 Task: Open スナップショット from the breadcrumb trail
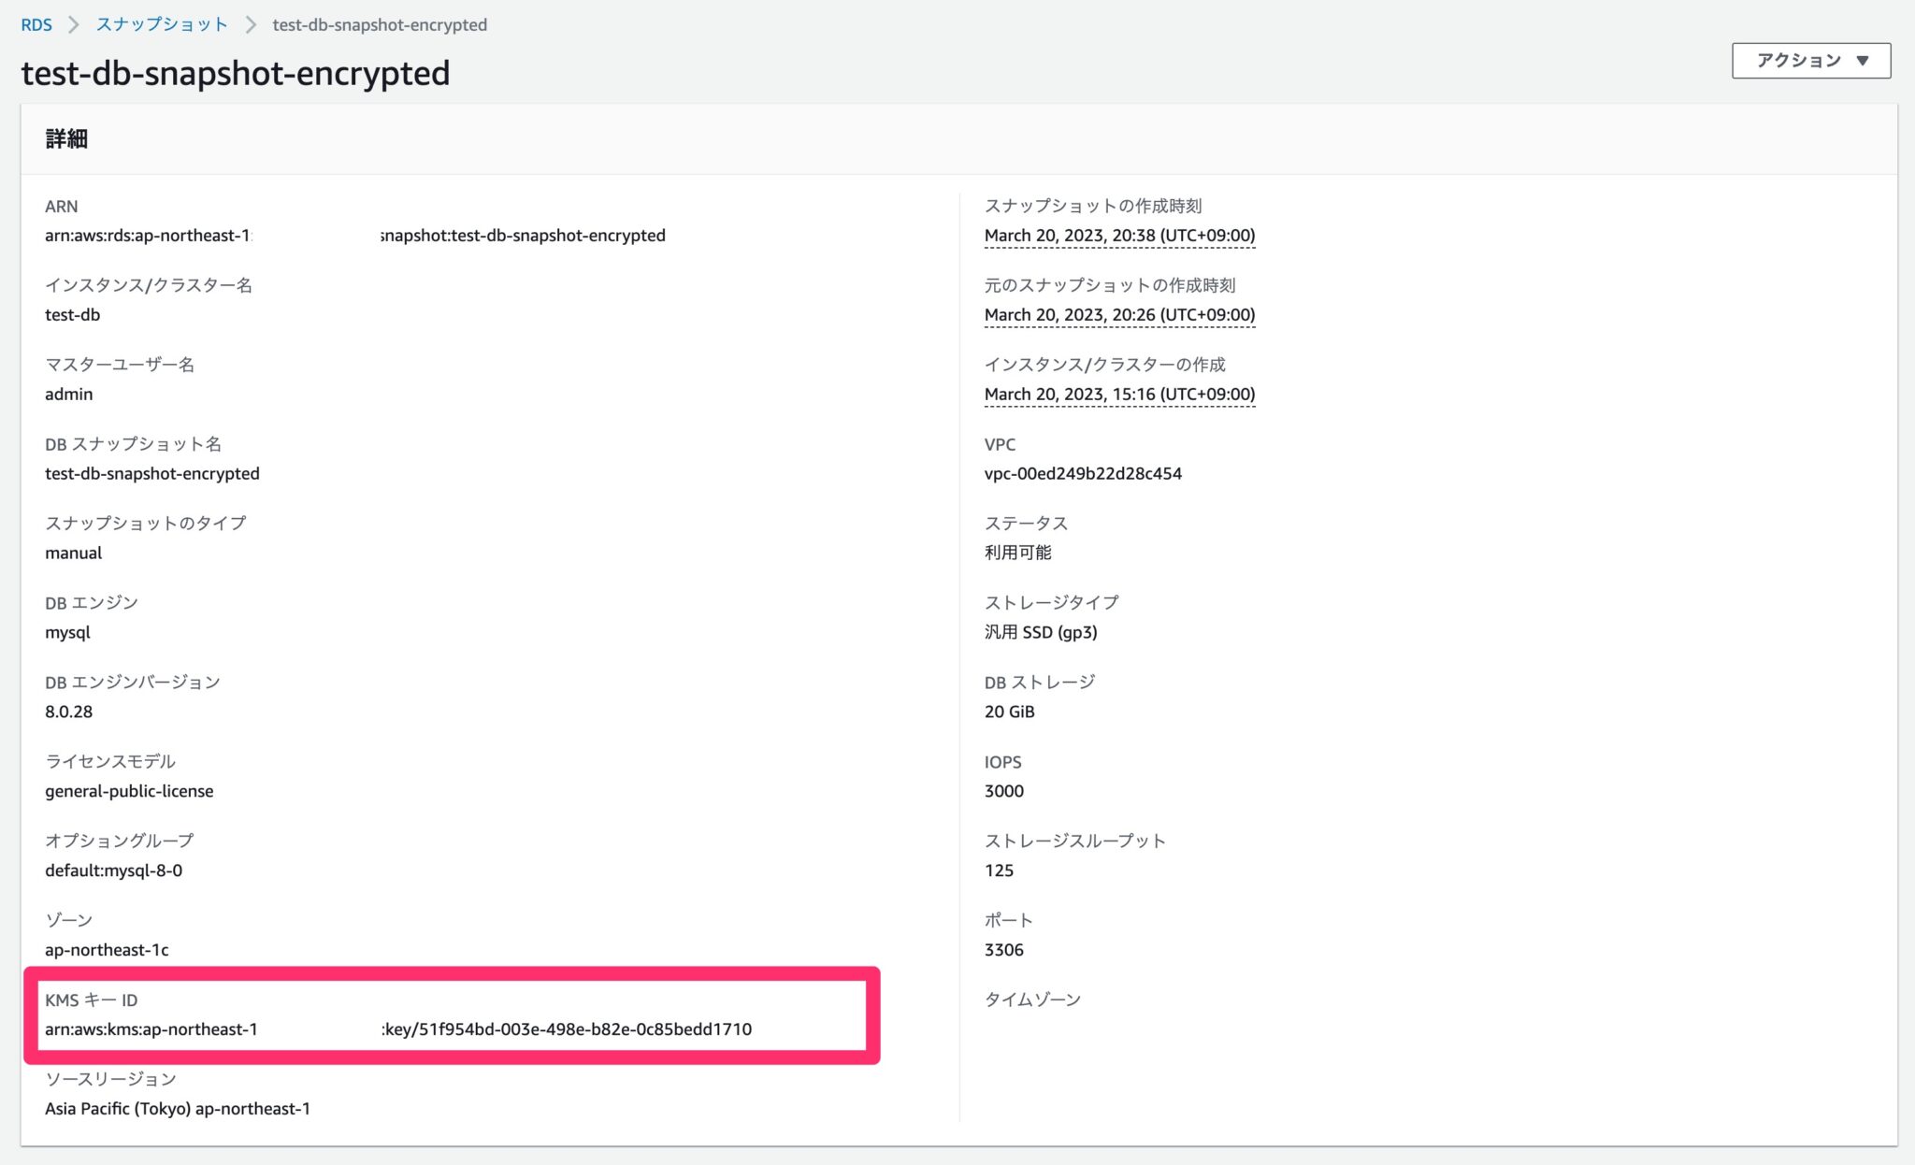[159, 24]
